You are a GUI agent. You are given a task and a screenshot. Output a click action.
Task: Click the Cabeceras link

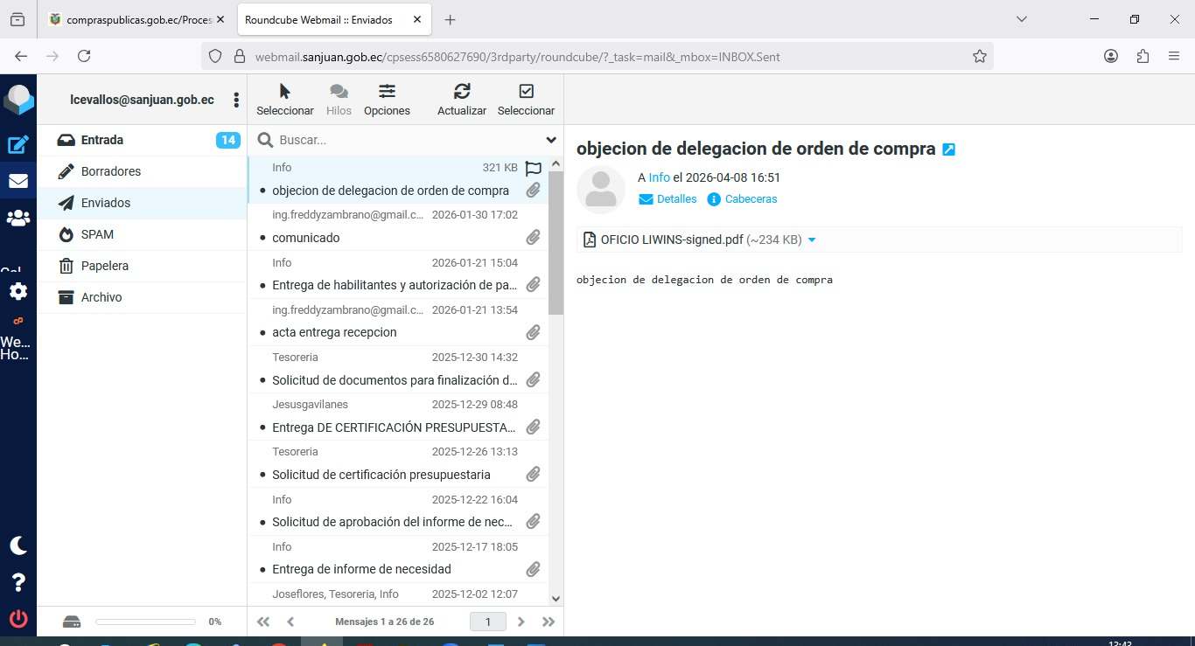pos(751,199)
